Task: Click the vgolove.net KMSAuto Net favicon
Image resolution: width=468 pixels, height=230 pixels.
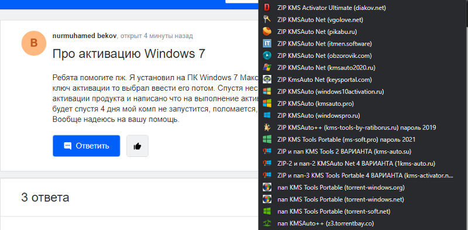Action: pos(267,20)
